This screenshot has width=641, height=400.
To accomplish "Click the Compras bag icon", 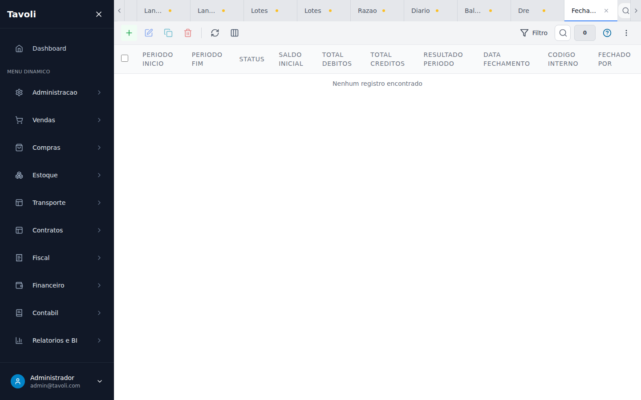I will 19,148.
